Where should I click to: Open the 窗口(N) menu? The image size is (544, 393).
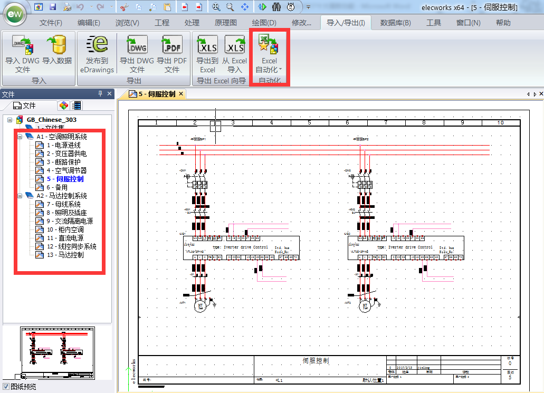(x=469, y=23)
